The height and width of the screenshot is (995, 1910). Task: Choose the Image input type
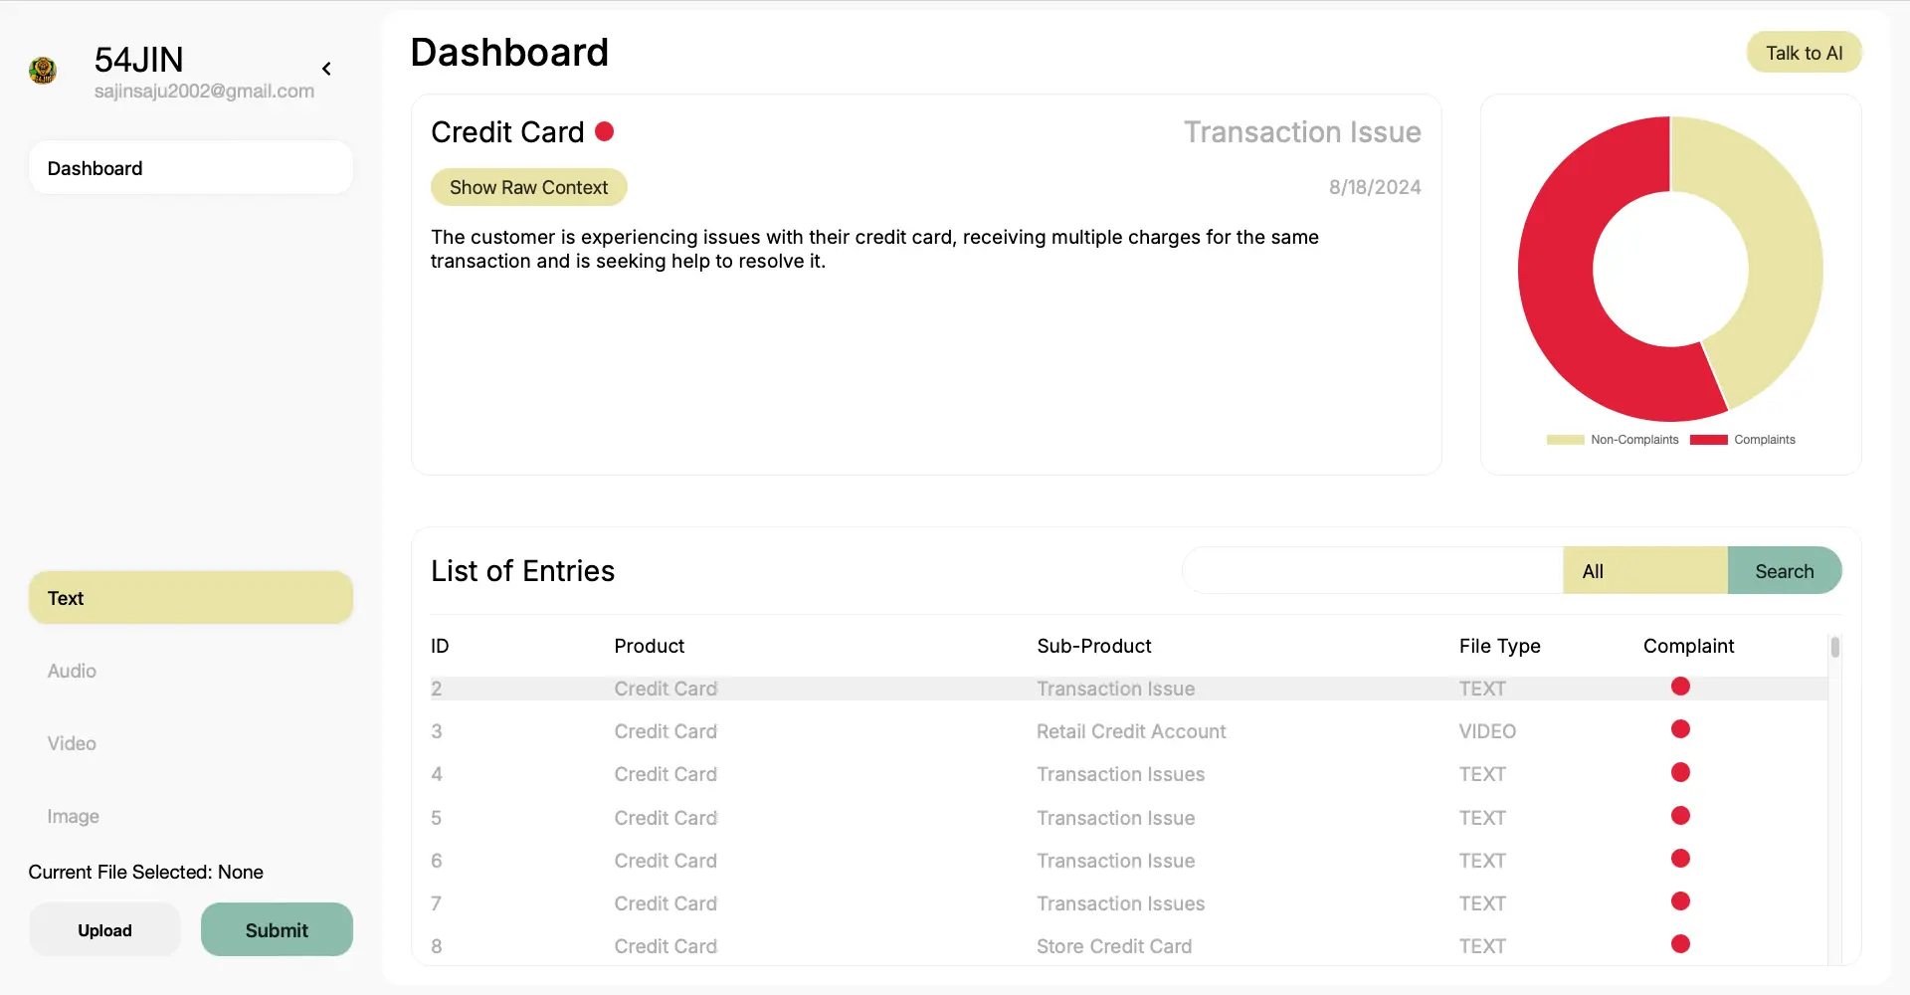[73, 816]
